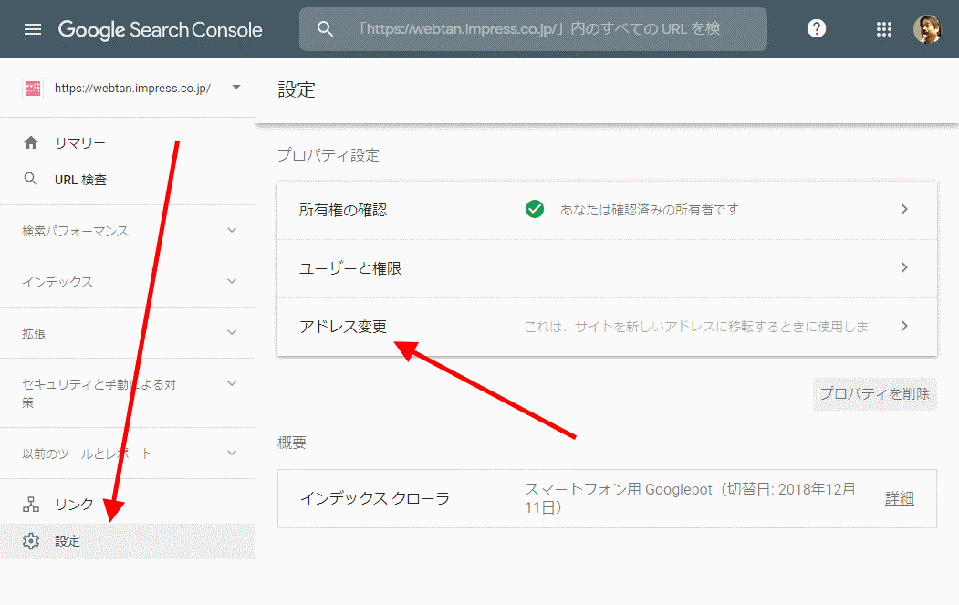
Task: Open the account profile avatar
Action: pyautogui.click(x=927, y=29)
